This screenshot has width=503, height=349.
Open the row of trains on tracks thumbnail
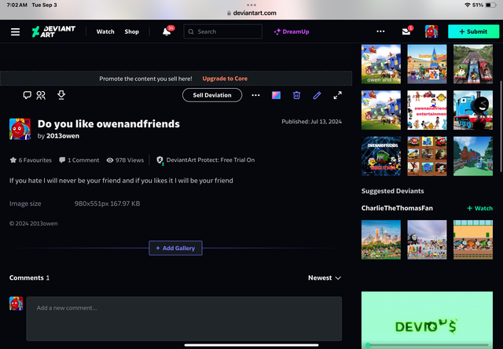[x=473, y=64]
